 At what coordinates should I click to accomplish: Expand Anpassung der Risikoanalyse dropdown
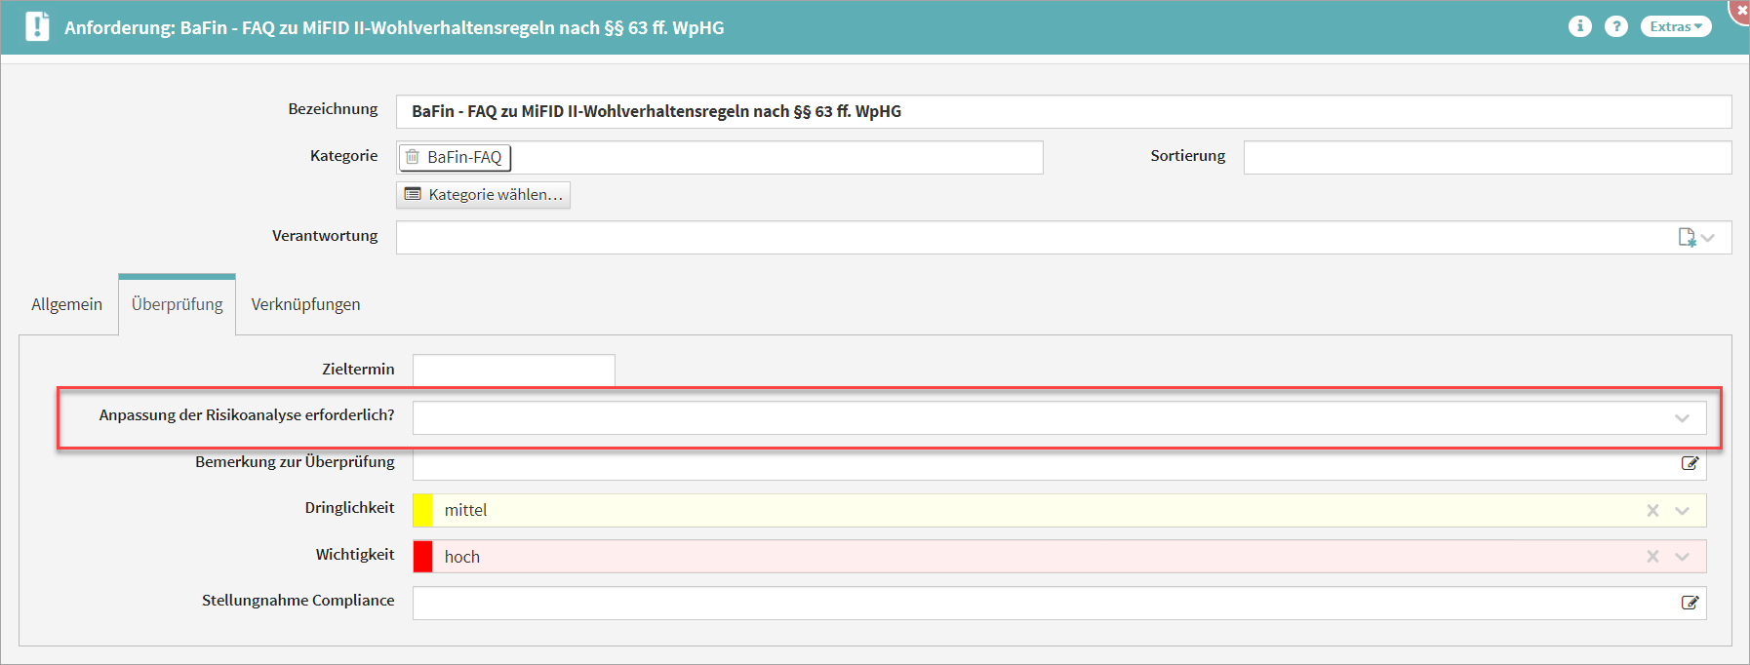point(1682,418)
